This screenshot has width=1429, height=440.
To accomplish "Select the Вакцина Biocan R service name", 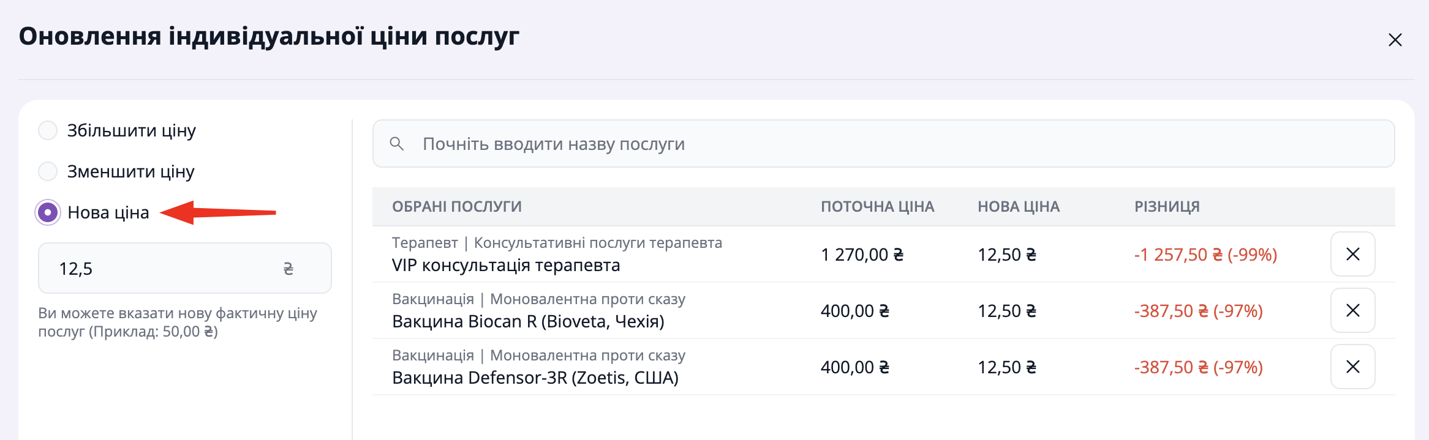I will (528, 322).
